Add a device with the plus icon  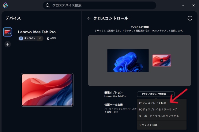click(8, 44)
